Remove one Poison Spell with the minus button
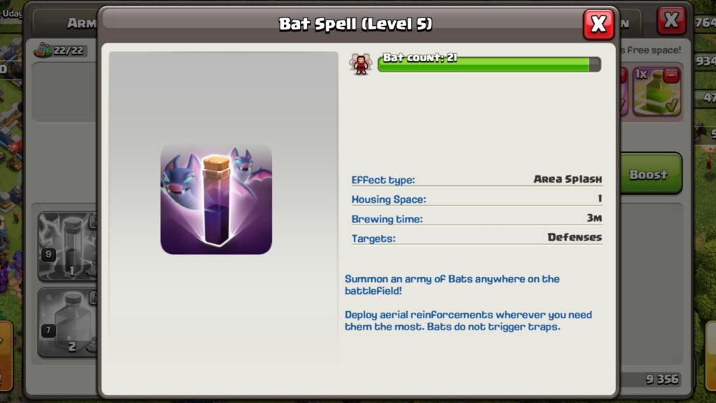 [671, 76]
